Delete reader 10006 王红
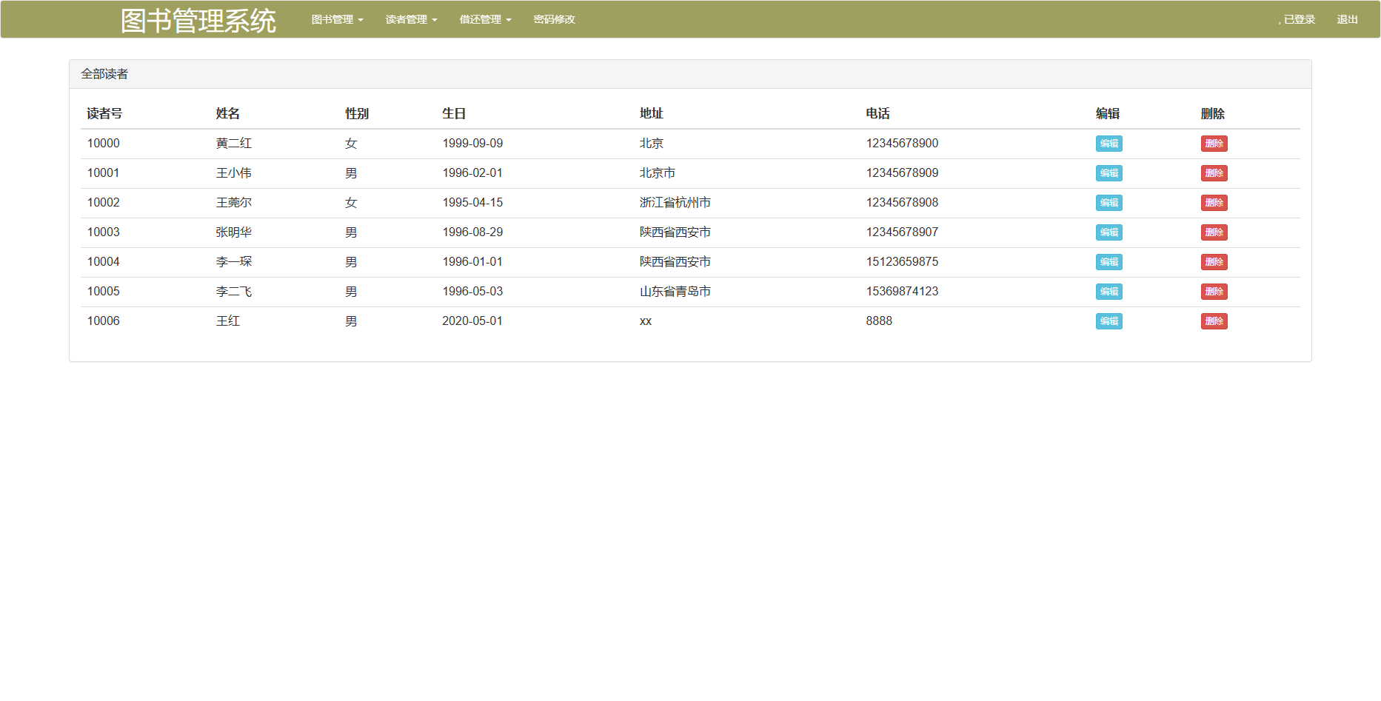 point(1214,321)
